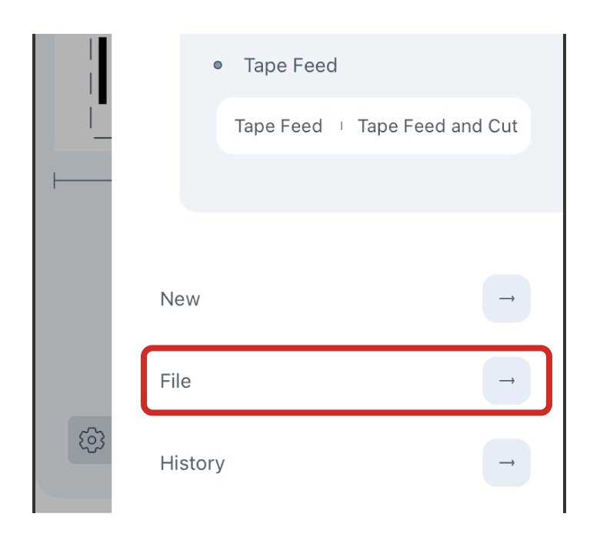600x547 pixels.
Task: Expand the New menu row label
Action: click(x=180, y=299)
